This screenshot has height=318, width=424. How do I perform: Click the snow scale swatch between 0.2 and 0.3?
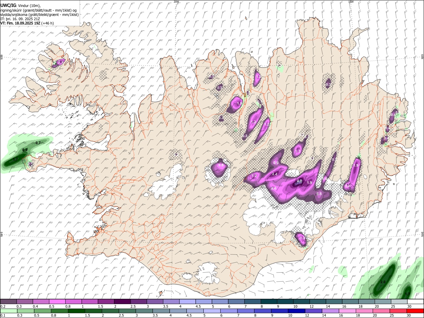pyautogui.click(x=9, y=301)
